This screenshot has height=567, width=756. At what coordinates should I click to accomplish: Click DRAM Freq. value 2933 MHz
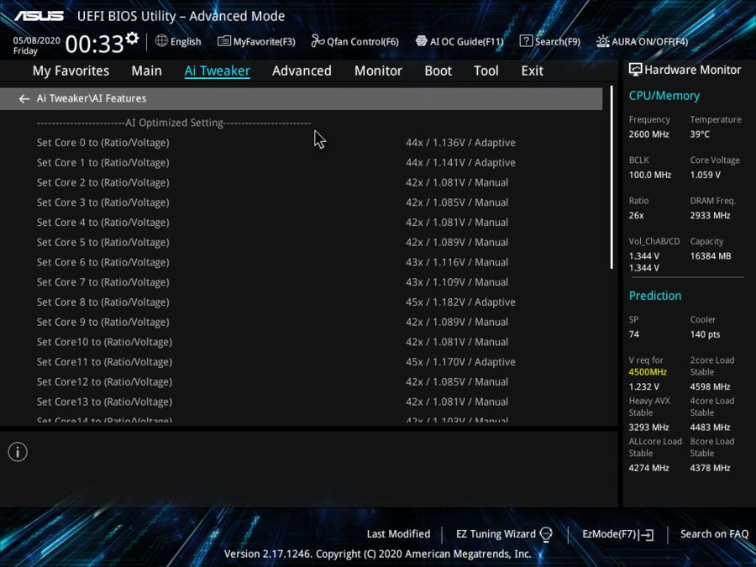pyautogui.click(x=710, y=216)
